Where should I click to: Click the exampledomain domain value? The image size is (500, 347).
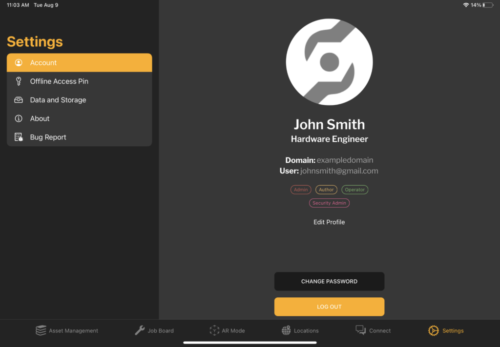[x=345, y=160]
